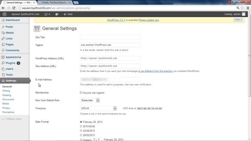Click the Media icon in sidebar
This screenshot has width=251, height=141.
(x=3, y=33)
